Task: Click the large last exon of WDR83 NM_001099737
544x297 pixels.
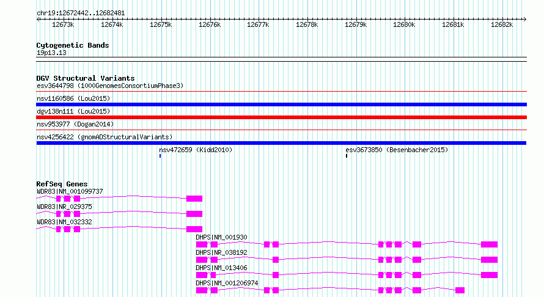Action: click(x=194, y=199)
